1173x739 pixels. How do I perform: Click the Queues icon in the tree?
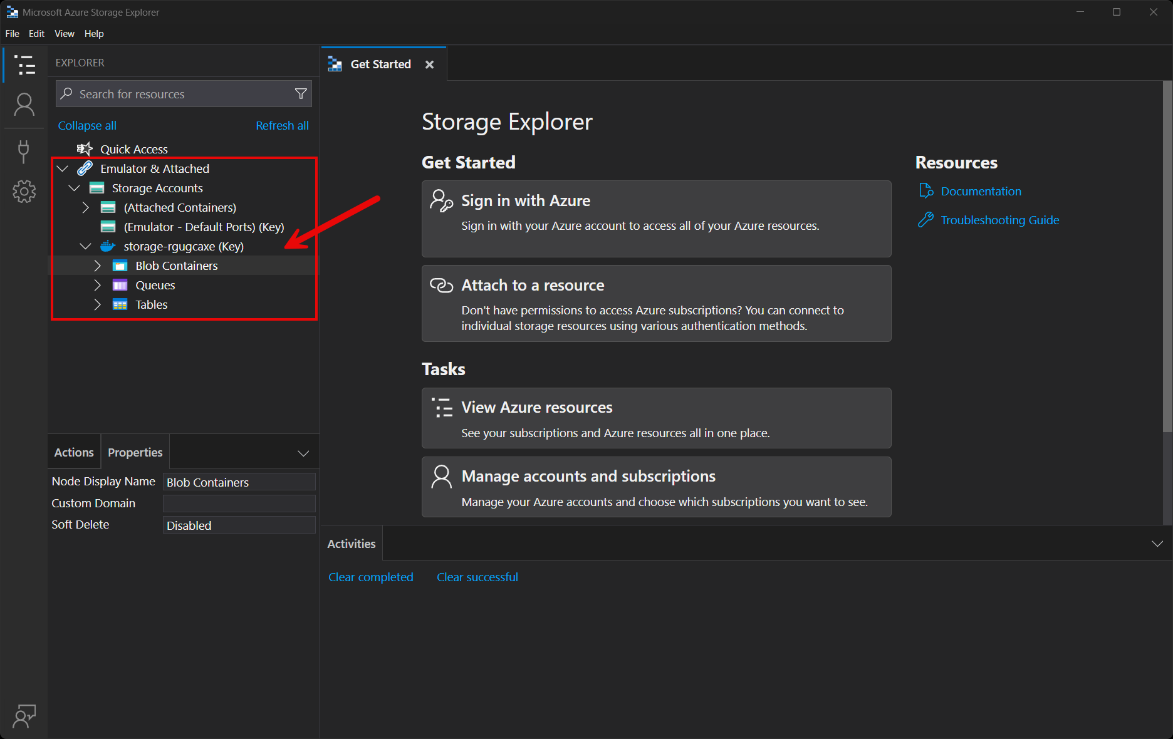120,285
